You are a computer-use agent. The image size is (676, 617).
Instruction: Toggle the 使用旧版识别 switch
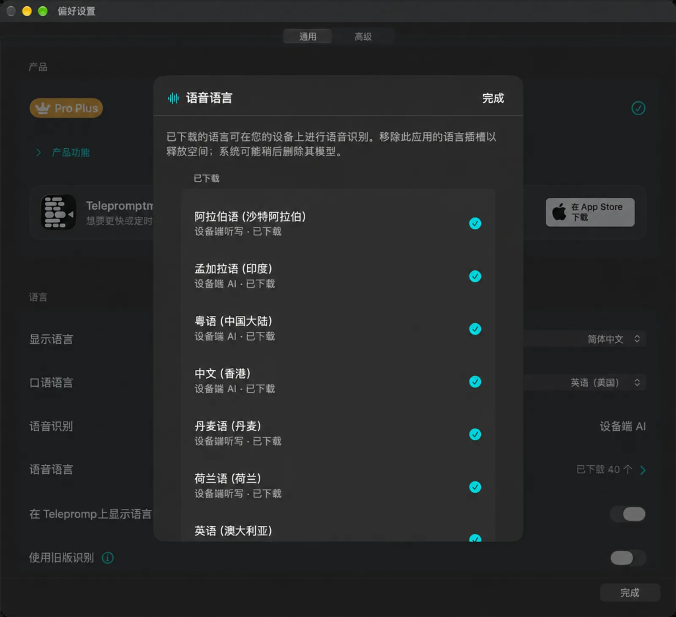click(x=628, y=558)
